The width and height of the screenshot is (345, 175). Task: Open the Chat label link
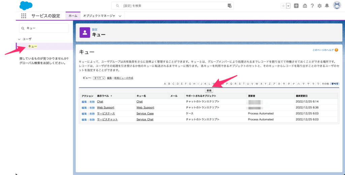tap(100, 102)
